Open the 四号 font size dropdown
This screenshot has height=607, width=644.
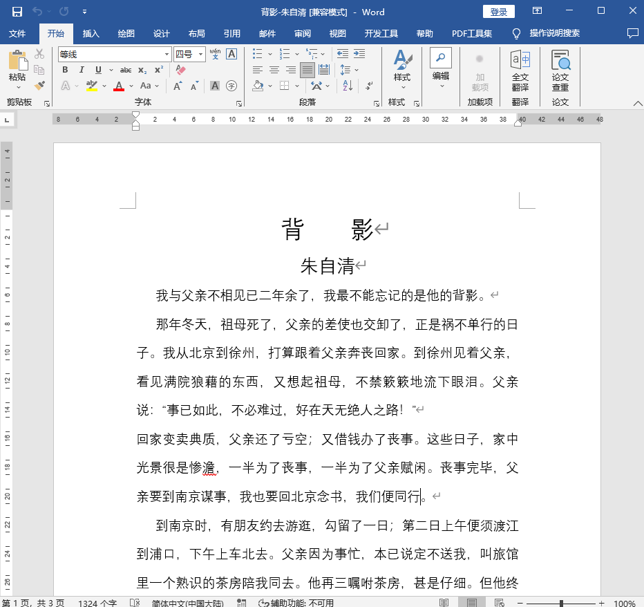[x=200, y=54]
